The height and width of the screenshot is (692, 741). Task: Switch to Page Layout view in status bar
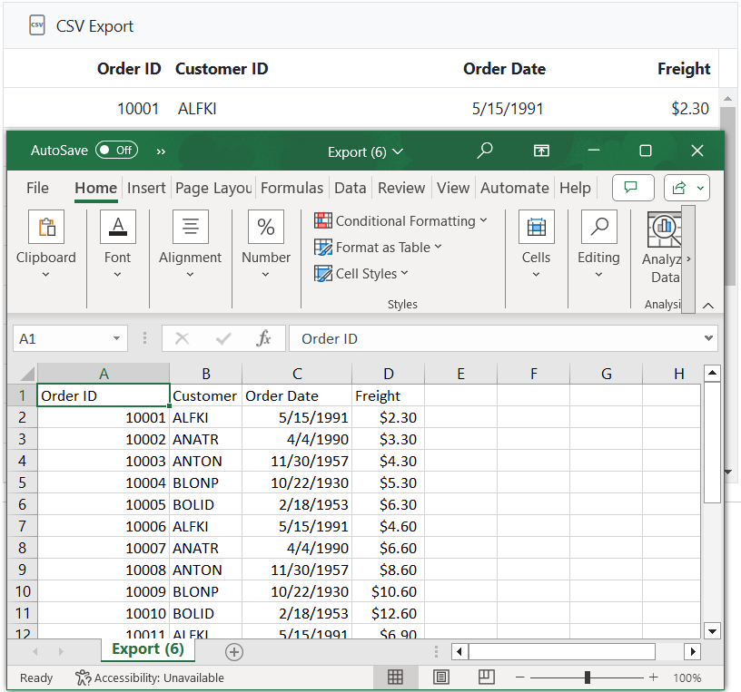pos(441,677)
